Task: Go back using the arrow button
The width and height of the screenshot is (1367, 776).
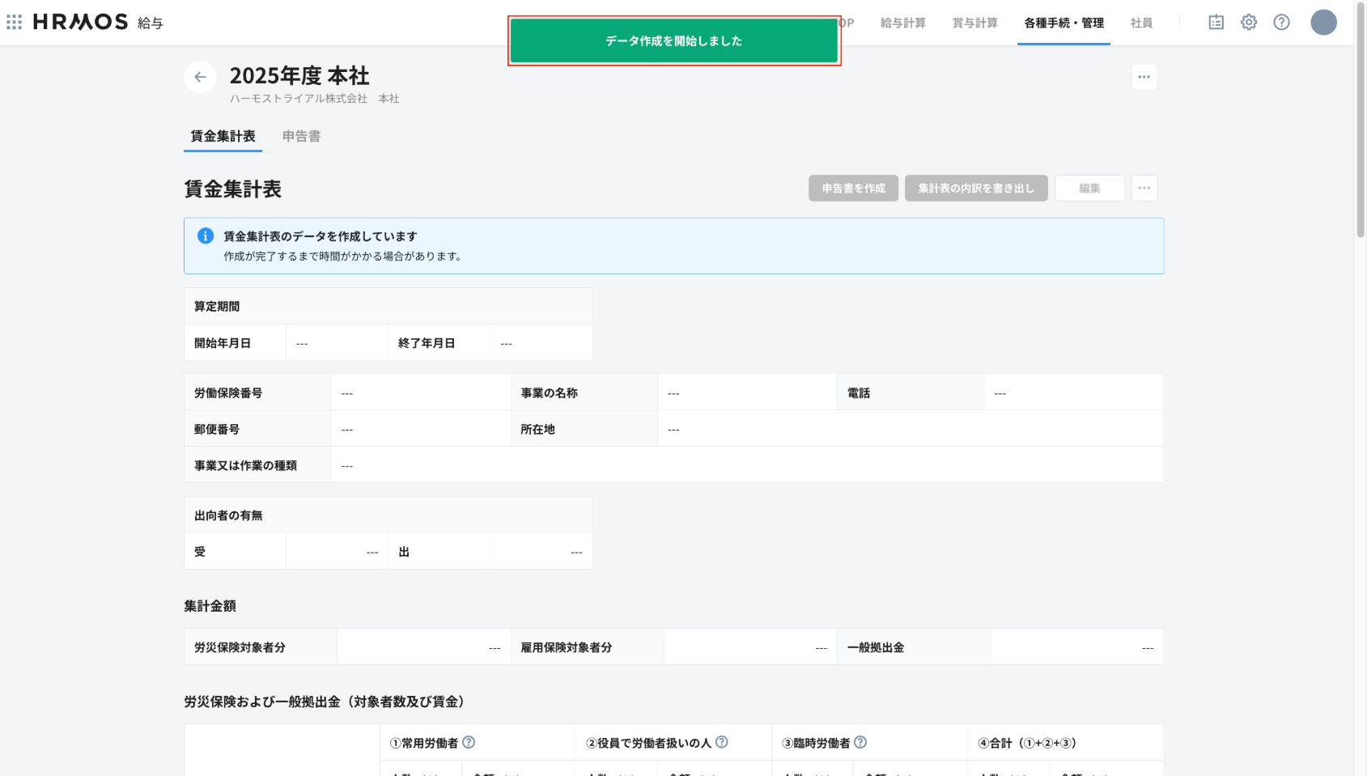Action: [200, 77]
